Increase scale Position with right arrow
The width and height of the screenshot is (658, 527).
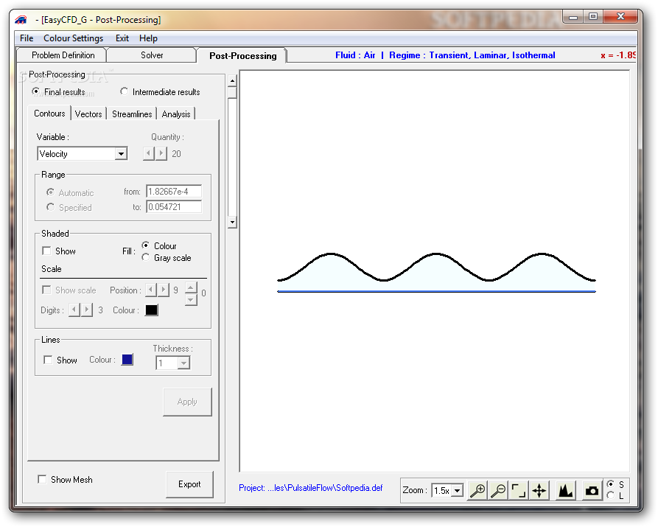point(164,290)
